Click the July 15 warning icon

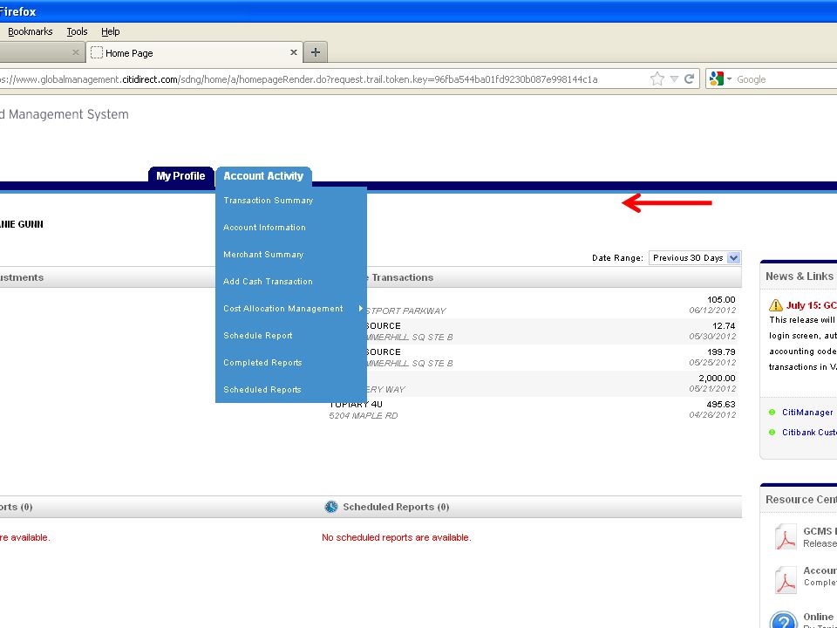pos(775,305)
